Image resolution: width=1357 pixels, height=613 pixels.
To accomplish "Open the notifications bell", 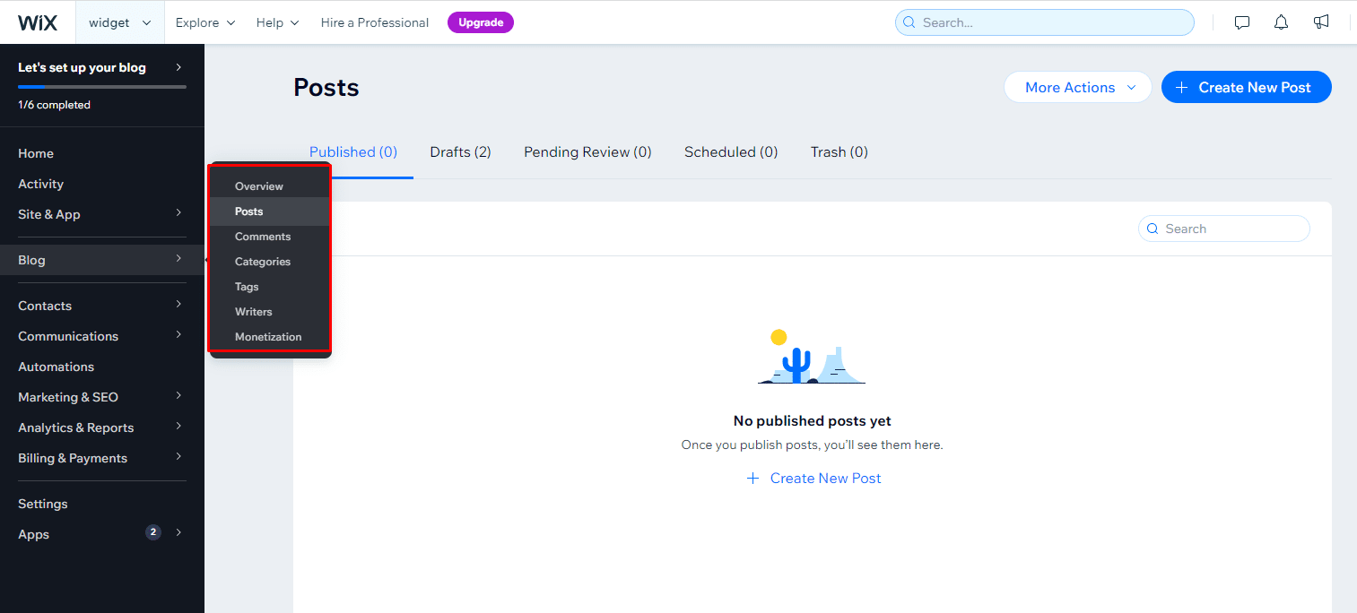I will point(1281,22).
